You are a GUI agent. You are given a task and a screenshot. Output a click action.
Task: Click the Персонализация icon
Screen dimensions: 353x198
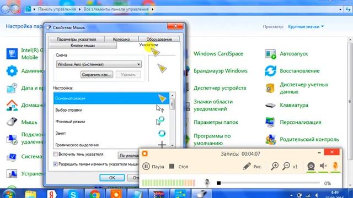270,122
